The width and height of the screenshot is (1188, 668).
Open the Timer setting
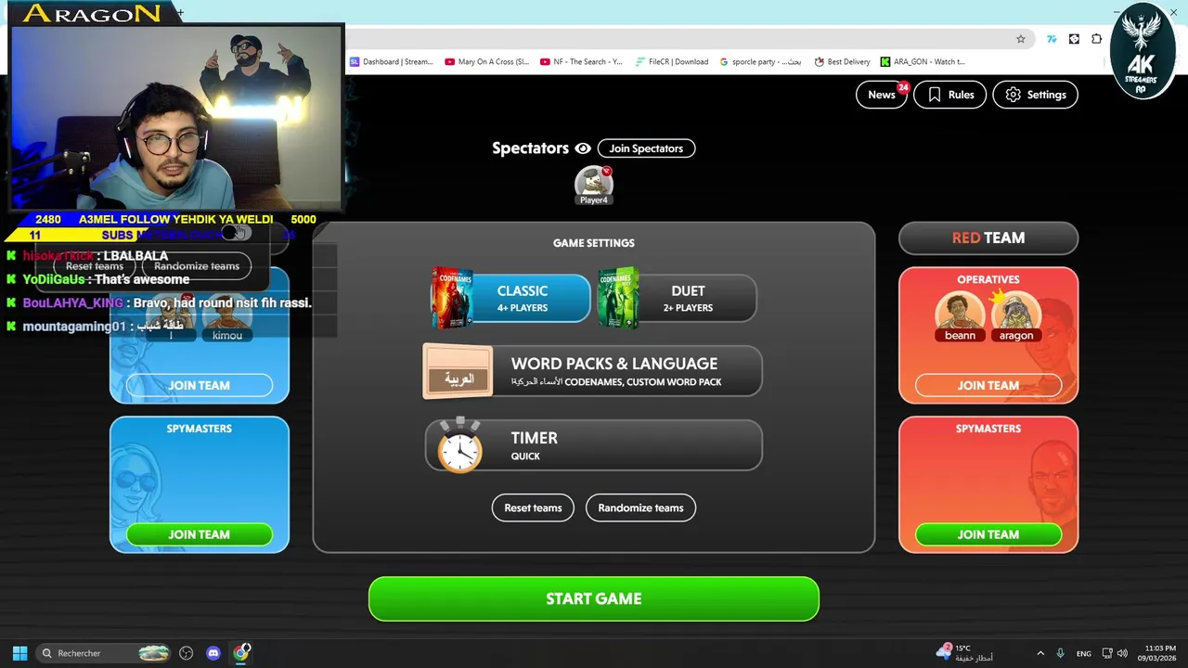click(594, 445)
